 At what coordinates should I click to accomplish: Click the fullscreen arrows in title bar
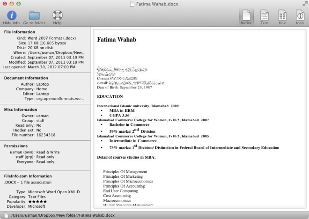click(x=305, y=4)
